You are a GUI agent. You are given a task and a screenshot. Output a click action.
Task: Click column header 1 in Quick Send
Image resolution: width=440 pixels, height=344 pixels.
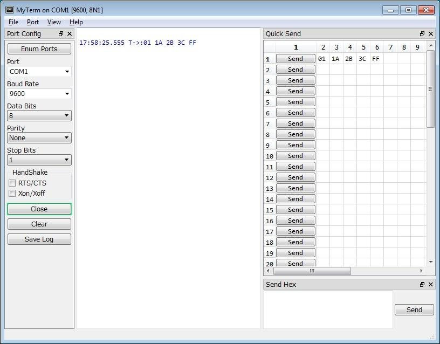[296, 47]
